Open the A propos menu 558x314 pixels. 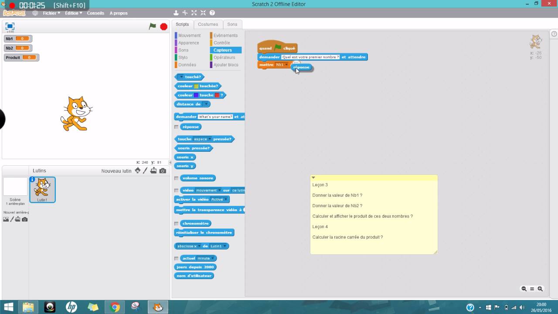click(119, 13)
